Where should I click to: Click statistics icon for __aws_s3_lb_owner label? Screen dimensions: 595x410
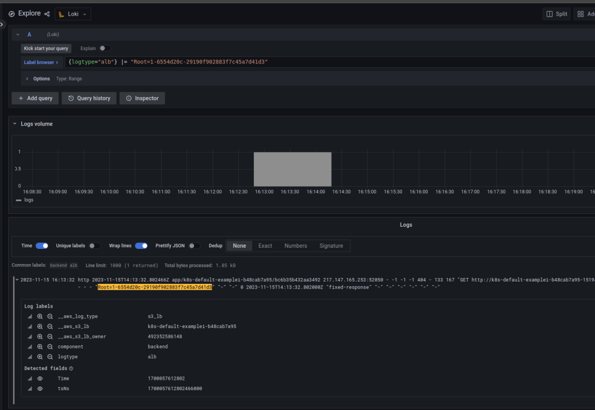point(30,336)
